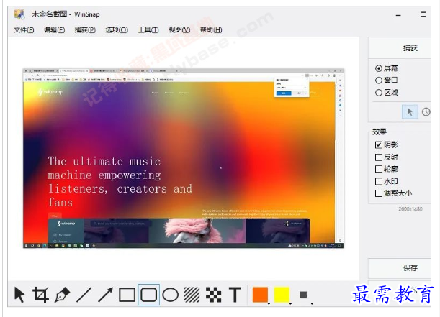
Task: Open the 选项(O) menu
Action: (x=117, y=29)
